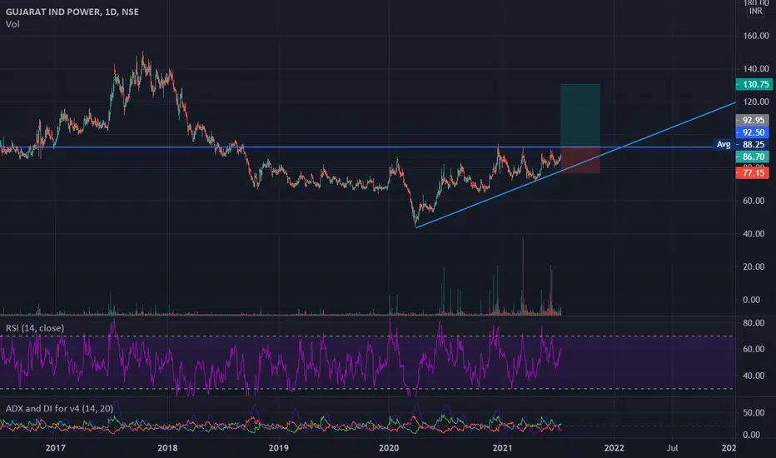Viewport: 776px width, 458px height.
Task: Click the 2020 label on time axis
Action: coord(389,448)
